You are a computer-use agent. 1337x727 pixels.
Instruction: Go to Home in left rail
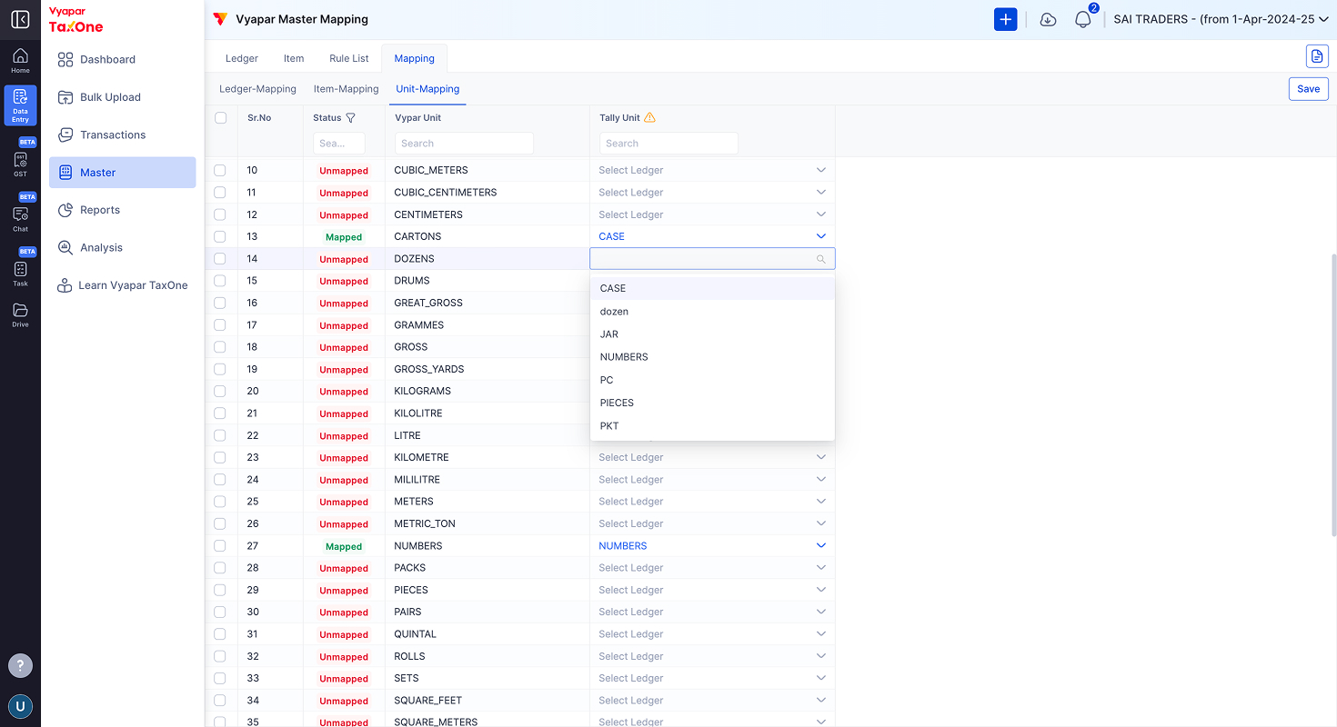tap(20, 61)
